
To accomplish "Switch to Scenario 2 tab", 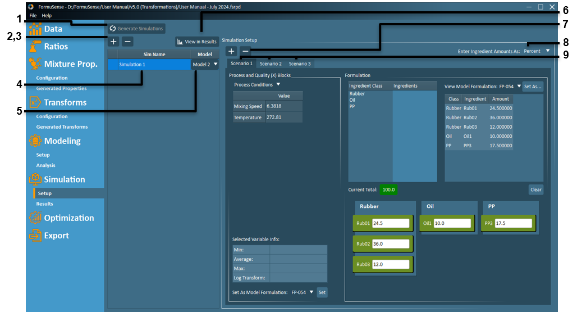I will coord(271,64).
